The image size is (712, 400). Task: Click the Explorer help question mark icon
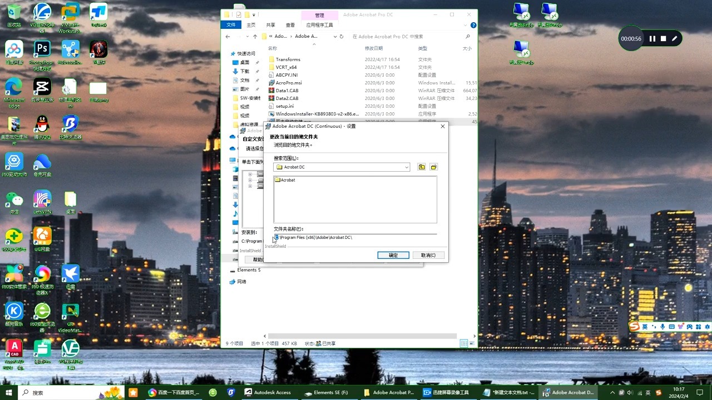coord(473,25)
